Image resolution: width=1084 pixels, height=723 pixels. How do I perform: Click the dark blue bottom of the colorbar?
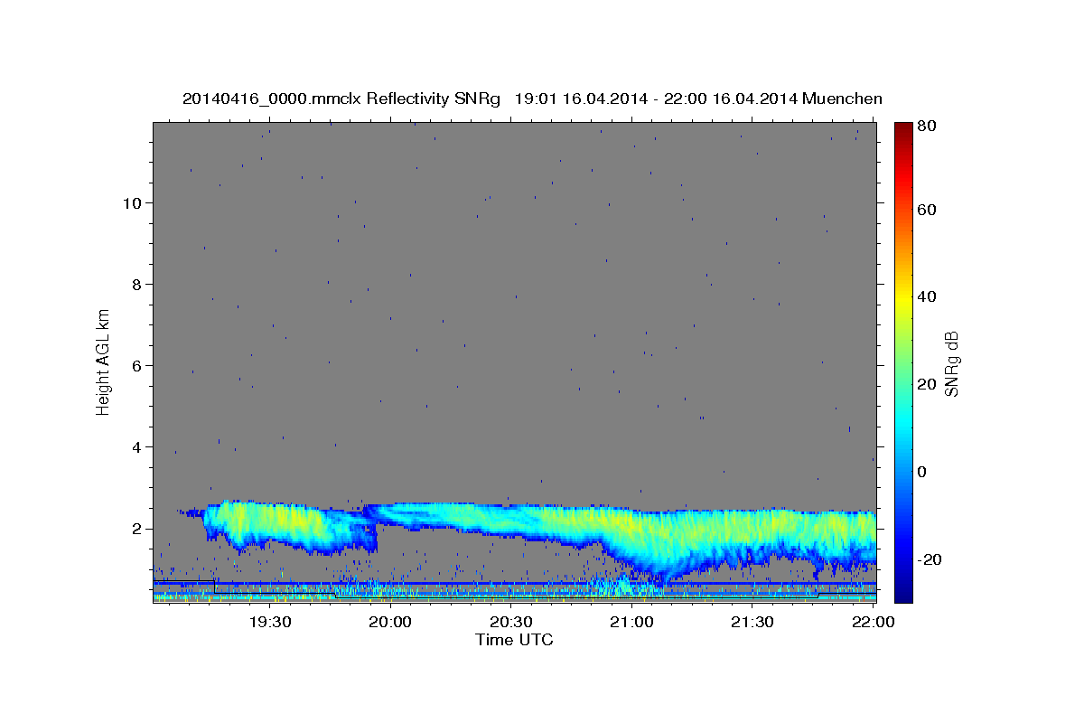pos(903,592)
